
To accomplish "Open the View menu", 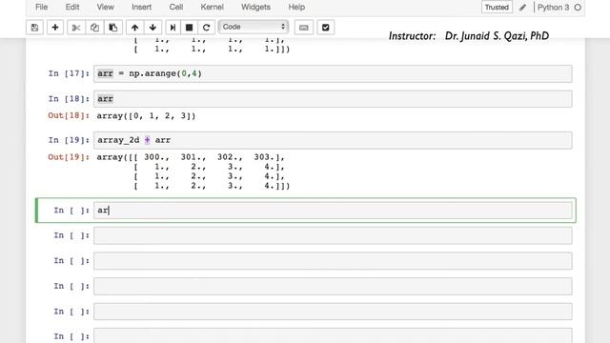I will (105, 7).
